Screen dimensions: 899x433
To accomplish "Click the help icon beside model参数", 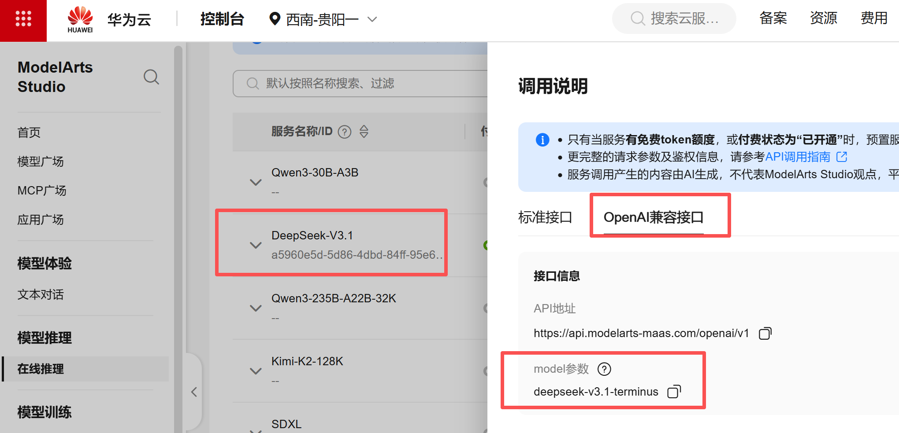I will point(604,369).
